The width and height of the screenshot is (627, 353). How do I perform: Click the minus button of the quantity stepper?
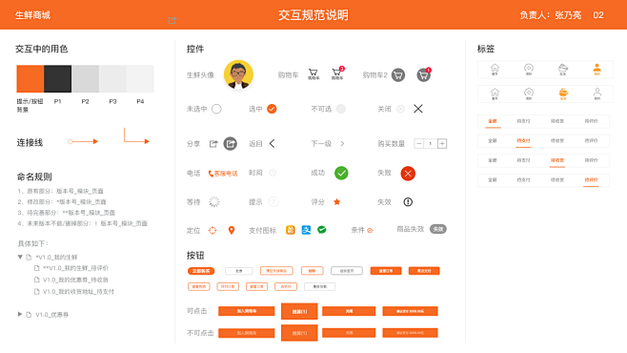pyautogui.click(x=418, y=143)
